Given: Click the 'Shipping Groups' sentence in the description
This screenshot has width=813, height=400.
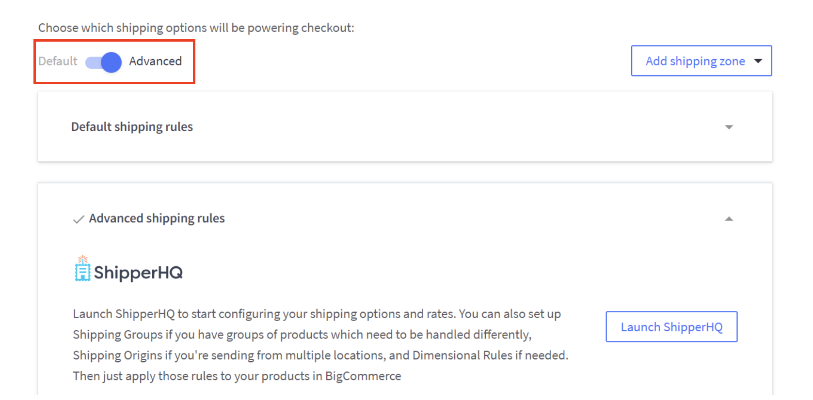Looking at the screenshot, I should click(302, 335).
